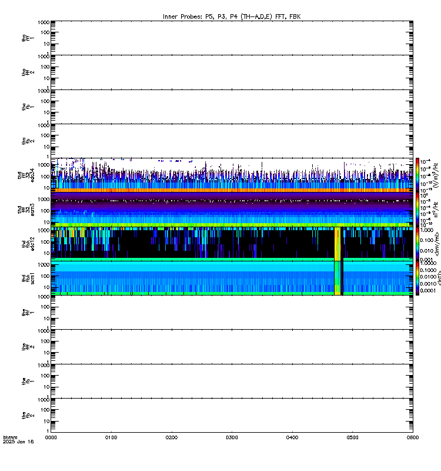Click the '100' tick of the edc12 panel
The width and height of the screenshot is (441, 471).
pos(45,242)
